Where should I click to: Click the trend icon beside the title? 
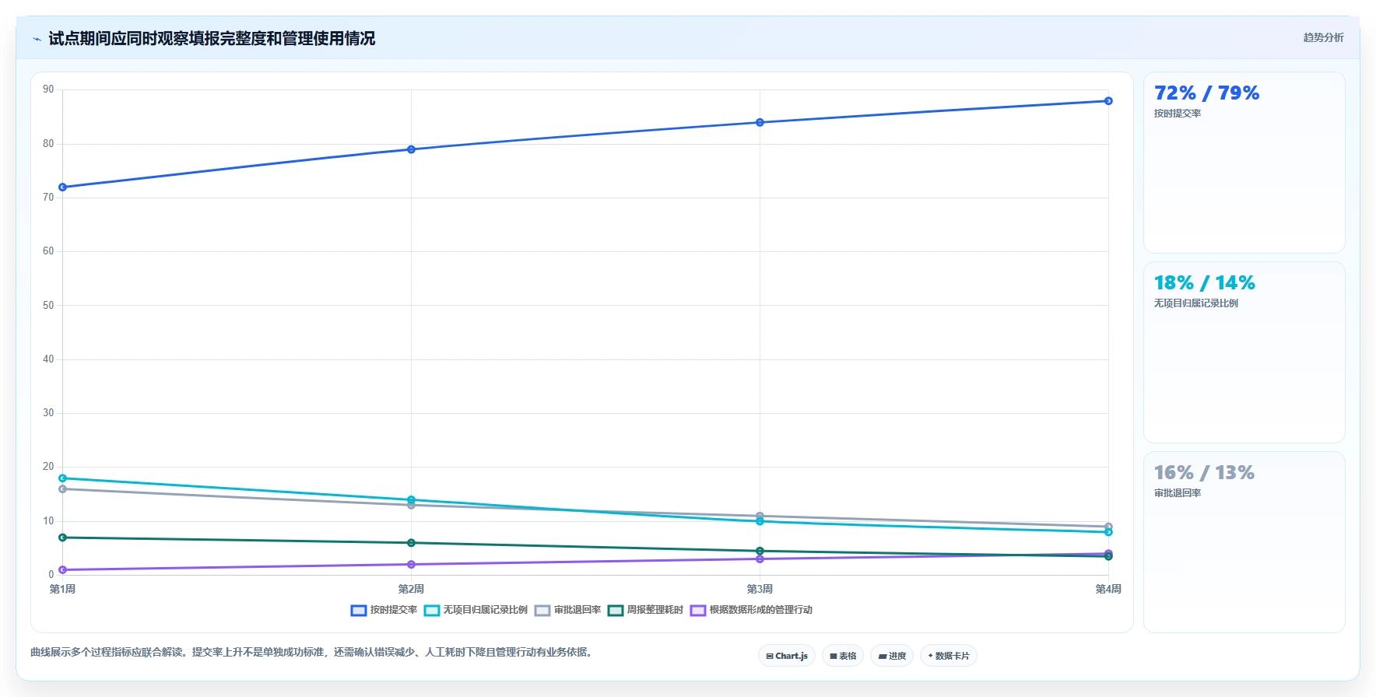(x=37, y=39)
